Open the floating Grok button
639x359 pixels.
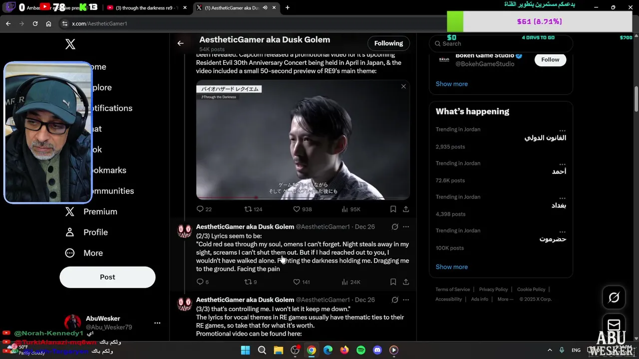[614, 298]
